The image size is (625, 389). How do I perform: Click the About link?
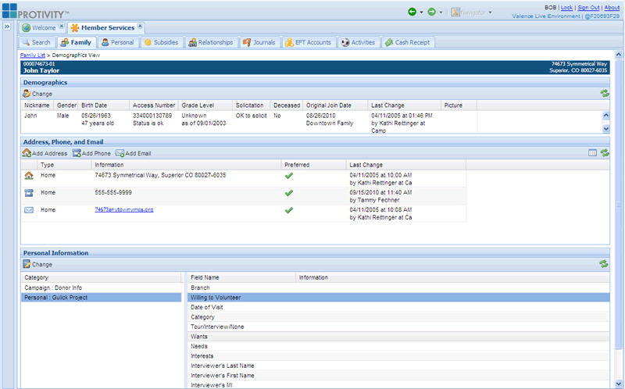(x=612, y=8)
